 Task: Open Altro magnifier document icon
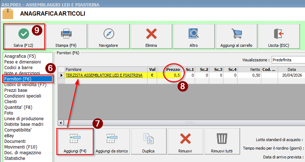pyautogui.click(x=194, y=34)
